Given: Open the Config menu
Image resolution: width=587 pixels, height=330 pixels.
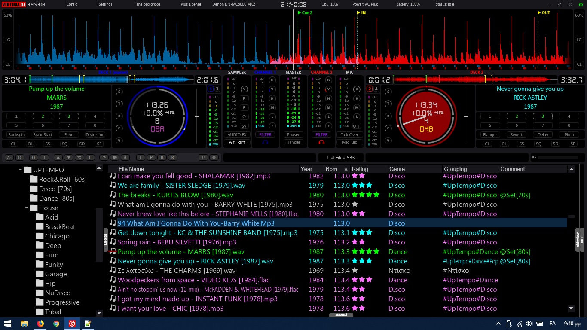Looking at the screenshot, I should pyautogui.click(x=72, y=4).
